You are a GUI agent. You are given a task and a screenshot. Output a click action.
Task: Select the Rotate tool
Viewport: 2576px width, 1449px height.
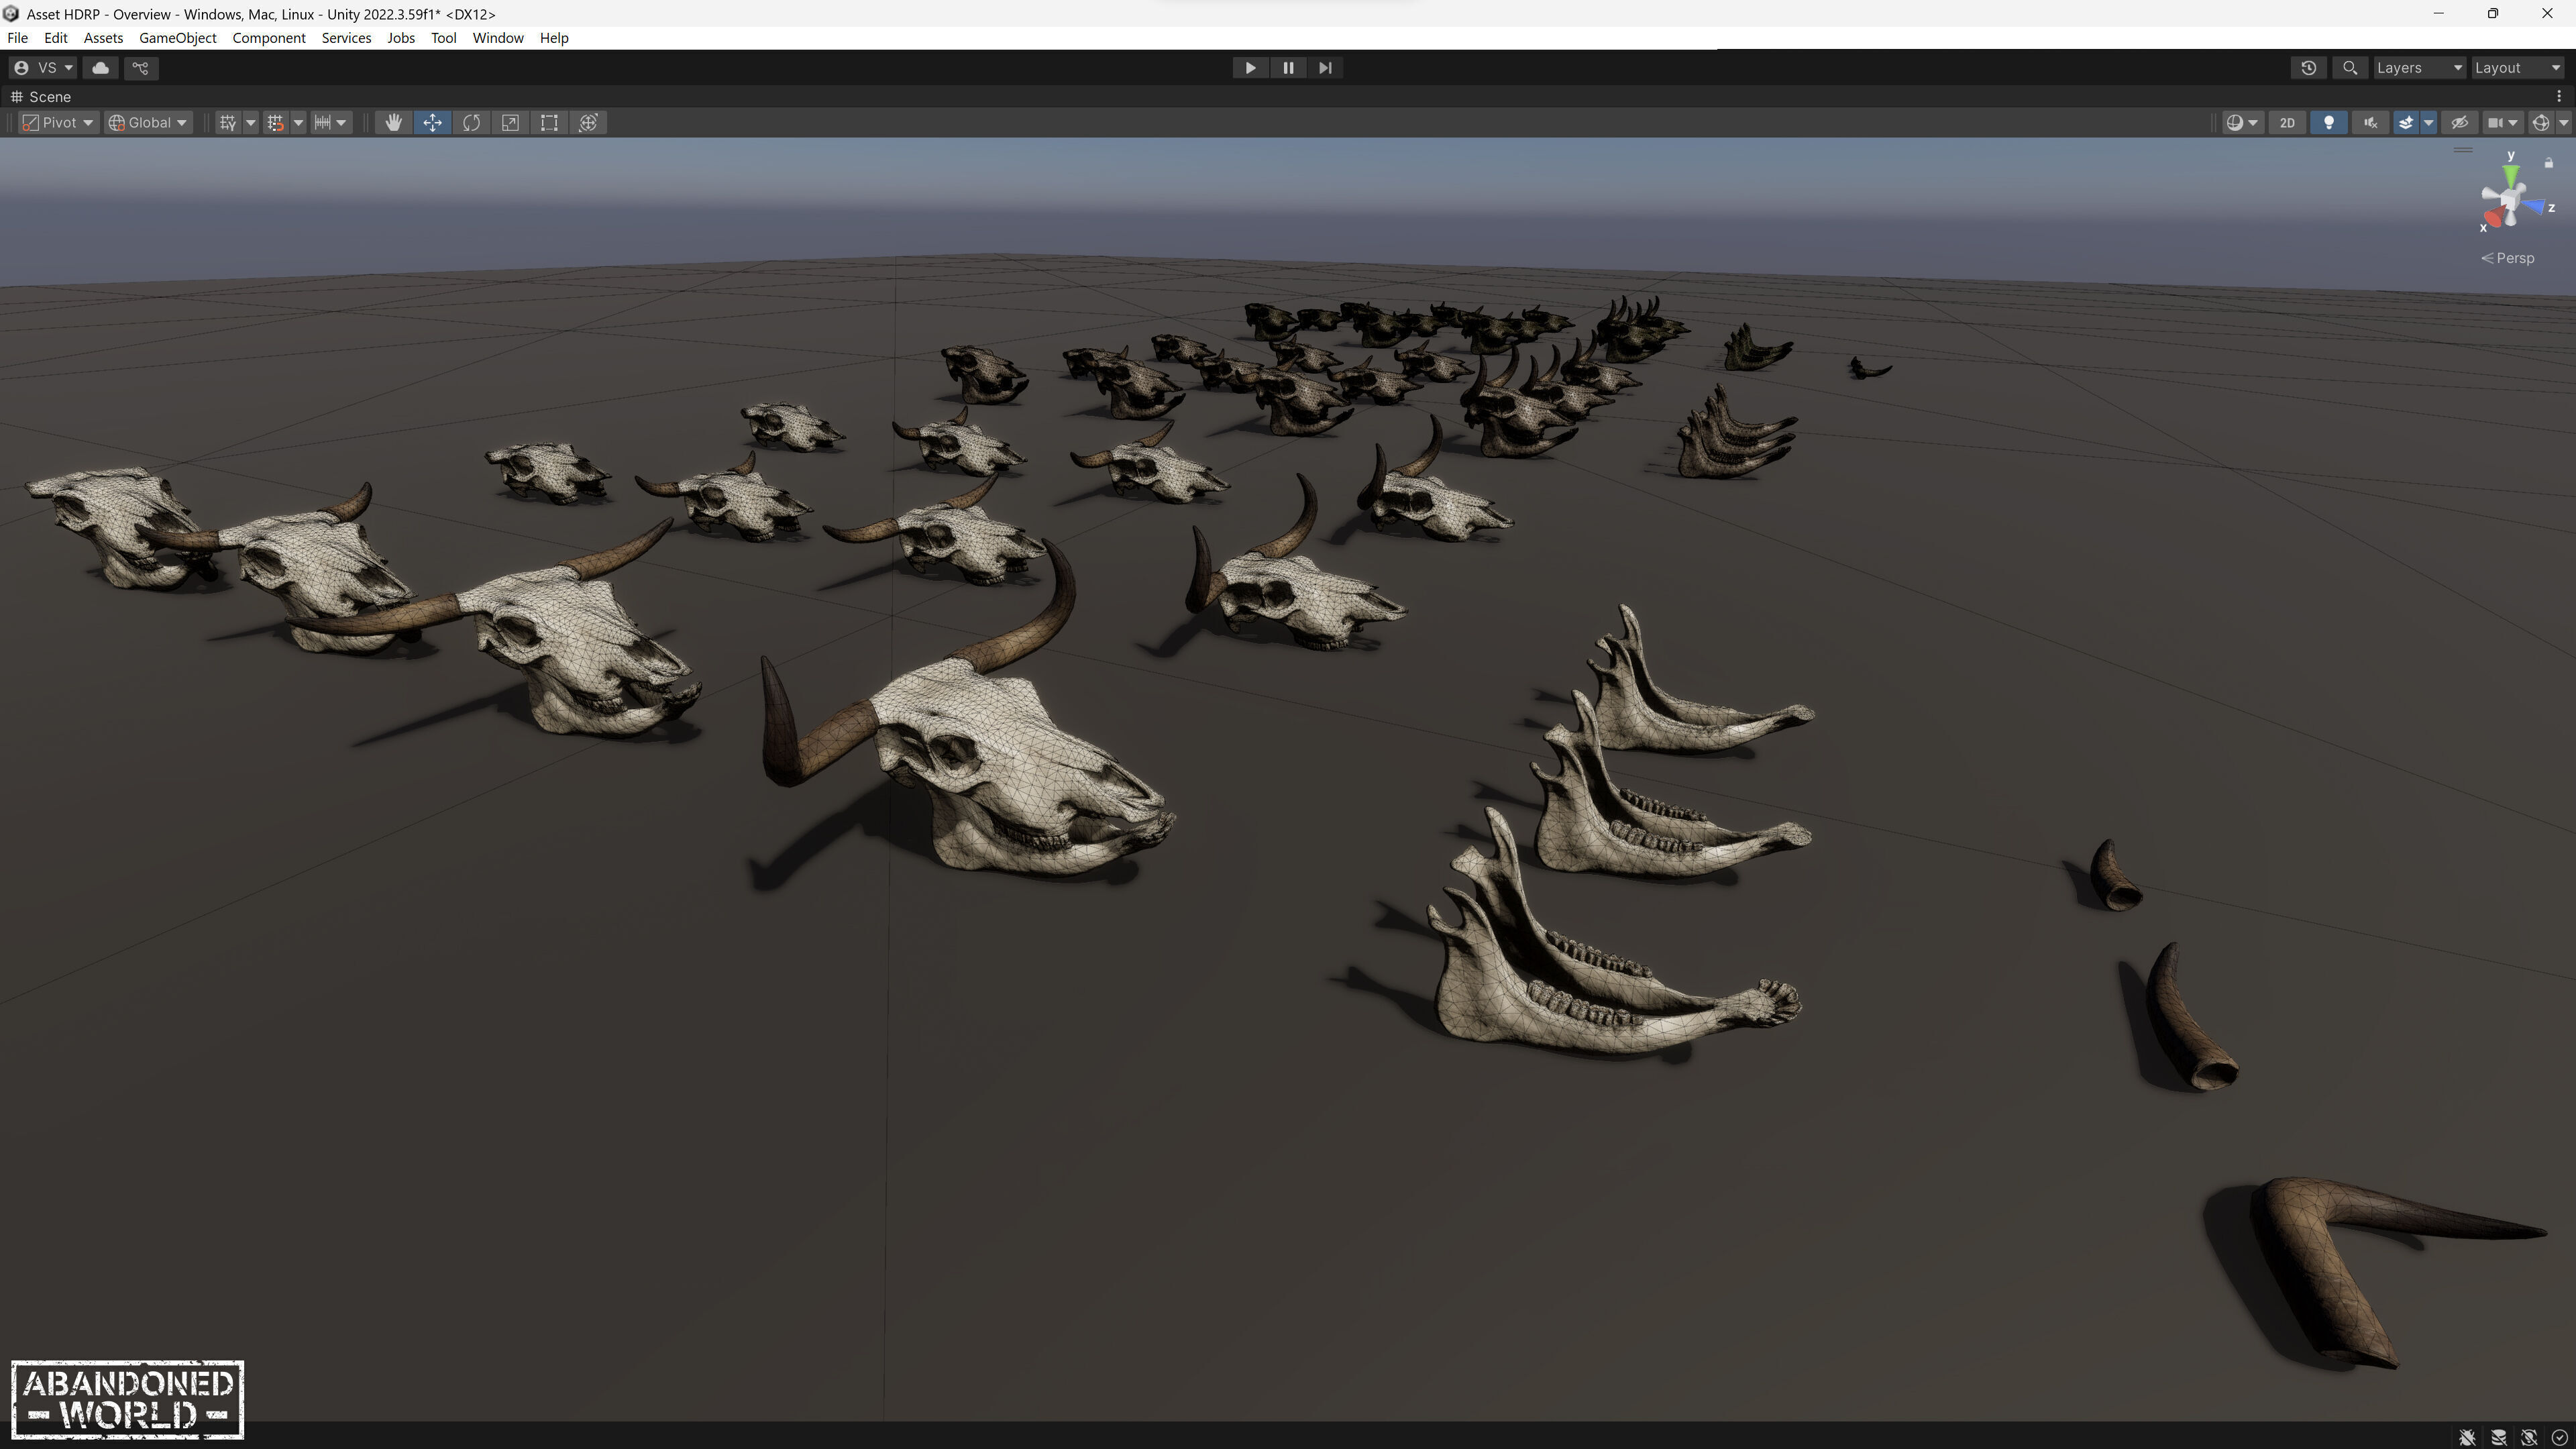(471, 122)
